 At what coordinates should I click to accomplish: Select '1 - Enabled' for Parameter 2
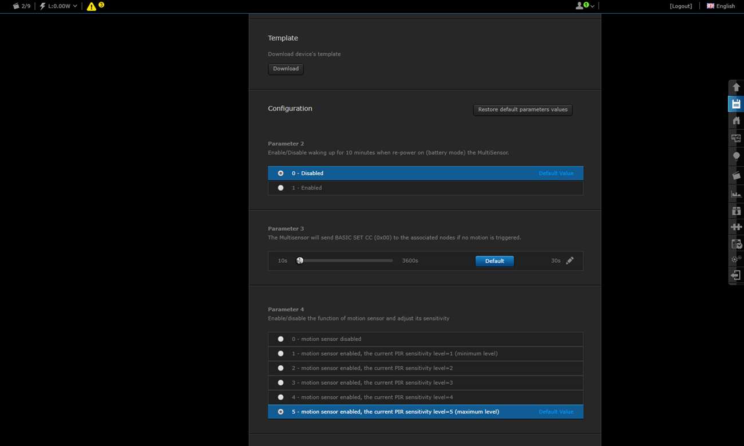pyautogui.click(x=280, y=188)
